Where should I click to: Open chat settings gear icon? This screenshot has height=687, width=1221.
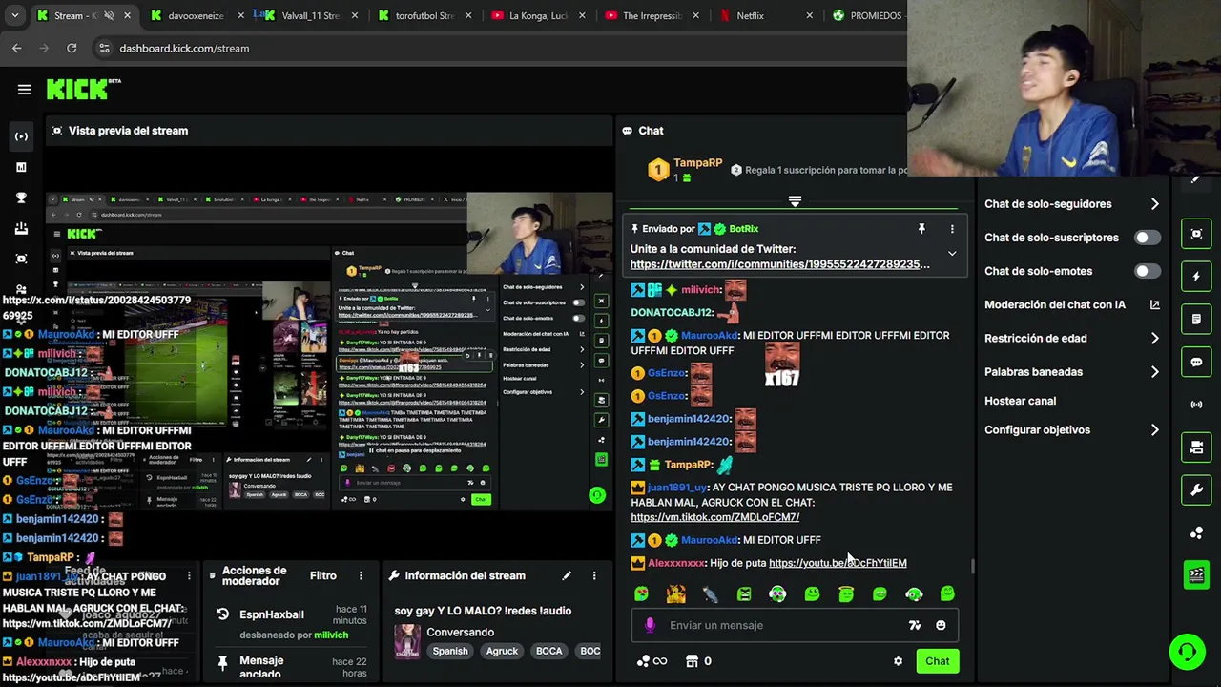pyautogui.click(x=898, y=661)
